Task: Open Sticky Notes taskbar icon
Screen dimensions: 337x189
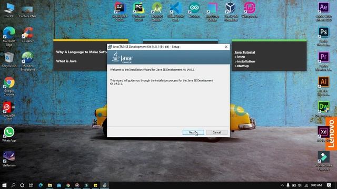Action: point(95,185)
